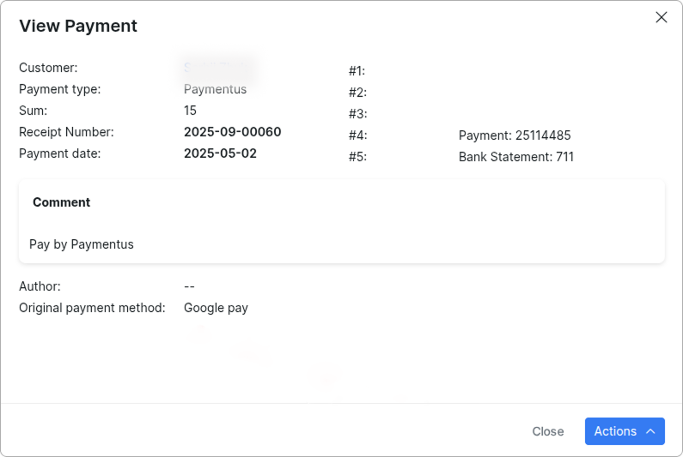Click the Receipt Number label
The width and height of the screenshot is (683, 457).
pyautogui.click(x=66, y=132)
